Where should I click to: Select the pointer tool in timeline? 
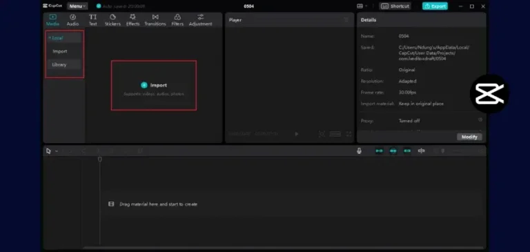point(49,151)
